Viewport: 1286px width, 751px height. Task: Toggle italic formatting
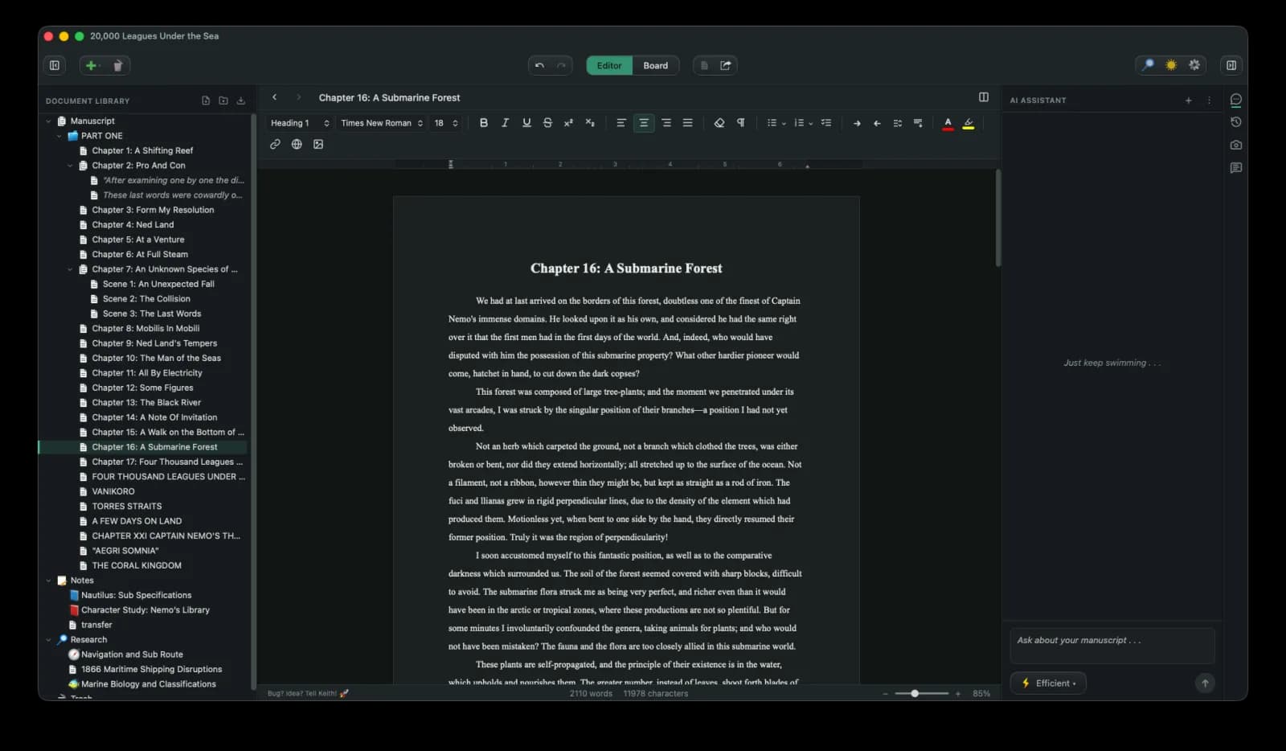point(505,123)
